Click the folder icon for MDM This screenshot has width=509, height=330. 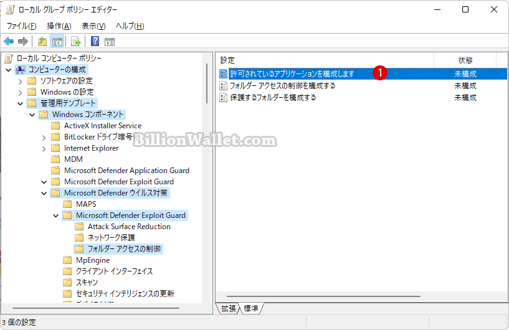coord(55,159)
